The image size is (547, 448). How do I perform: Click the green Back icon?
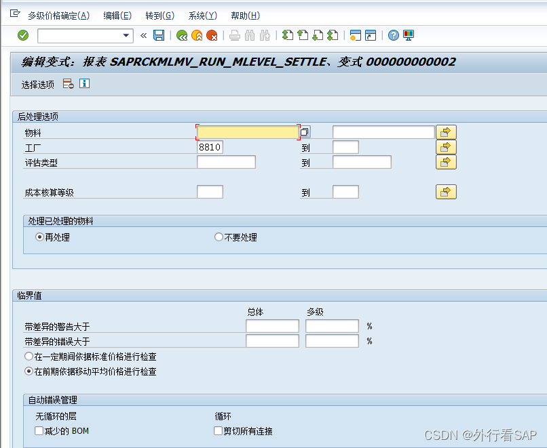182,35
